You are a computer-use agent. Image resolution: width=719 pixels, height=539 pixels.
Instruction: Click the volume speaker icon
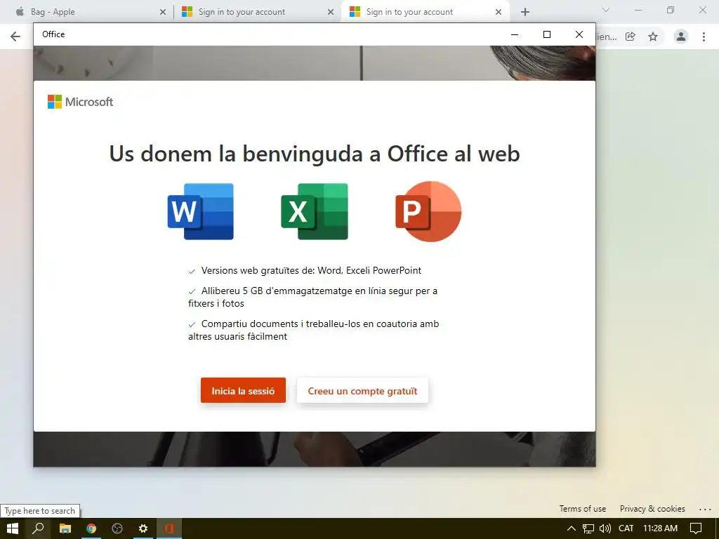(605, 528)
